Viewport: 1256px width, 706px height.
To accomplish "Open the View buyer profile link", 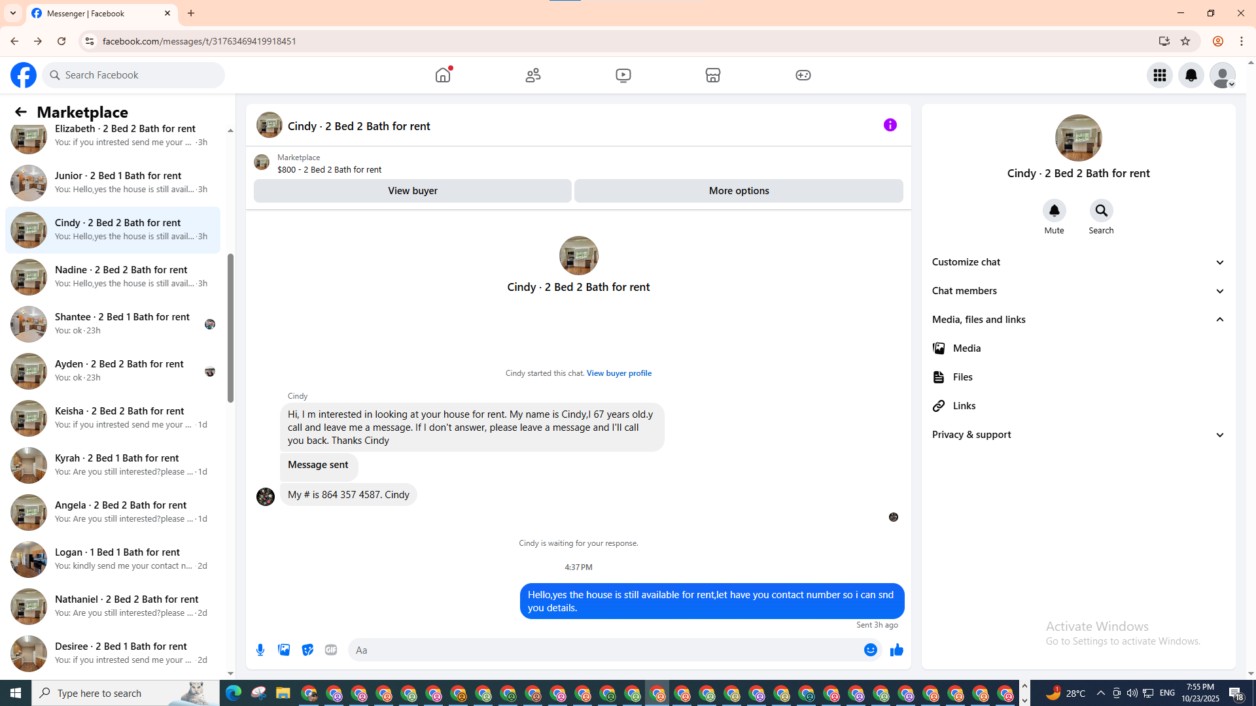I will tap(618, 373).
